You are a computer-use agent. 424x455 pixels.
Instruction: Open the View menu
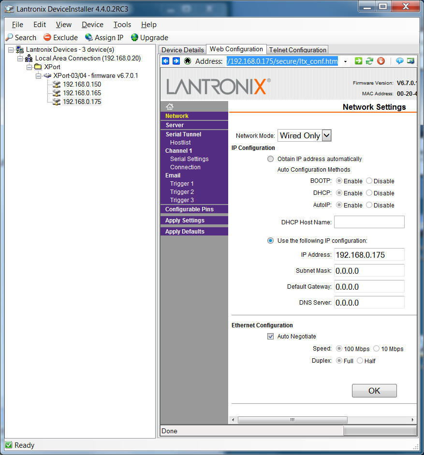tap(63, 25)
